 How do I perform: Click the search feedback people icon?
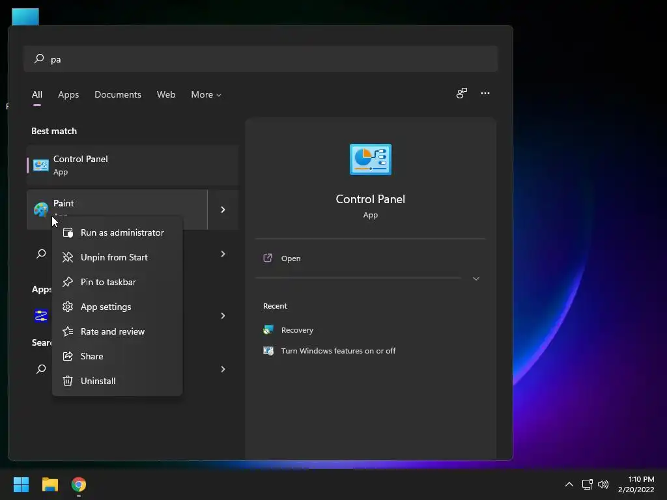(462, 93)
